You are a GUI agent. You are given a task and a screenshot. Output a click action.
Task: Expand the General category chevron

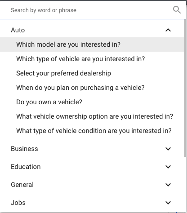pos(168,185)
